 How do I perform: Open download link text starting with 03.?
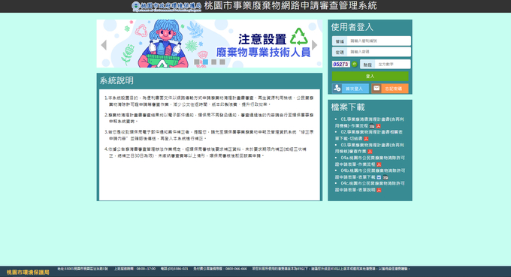[x=370, y=148]
